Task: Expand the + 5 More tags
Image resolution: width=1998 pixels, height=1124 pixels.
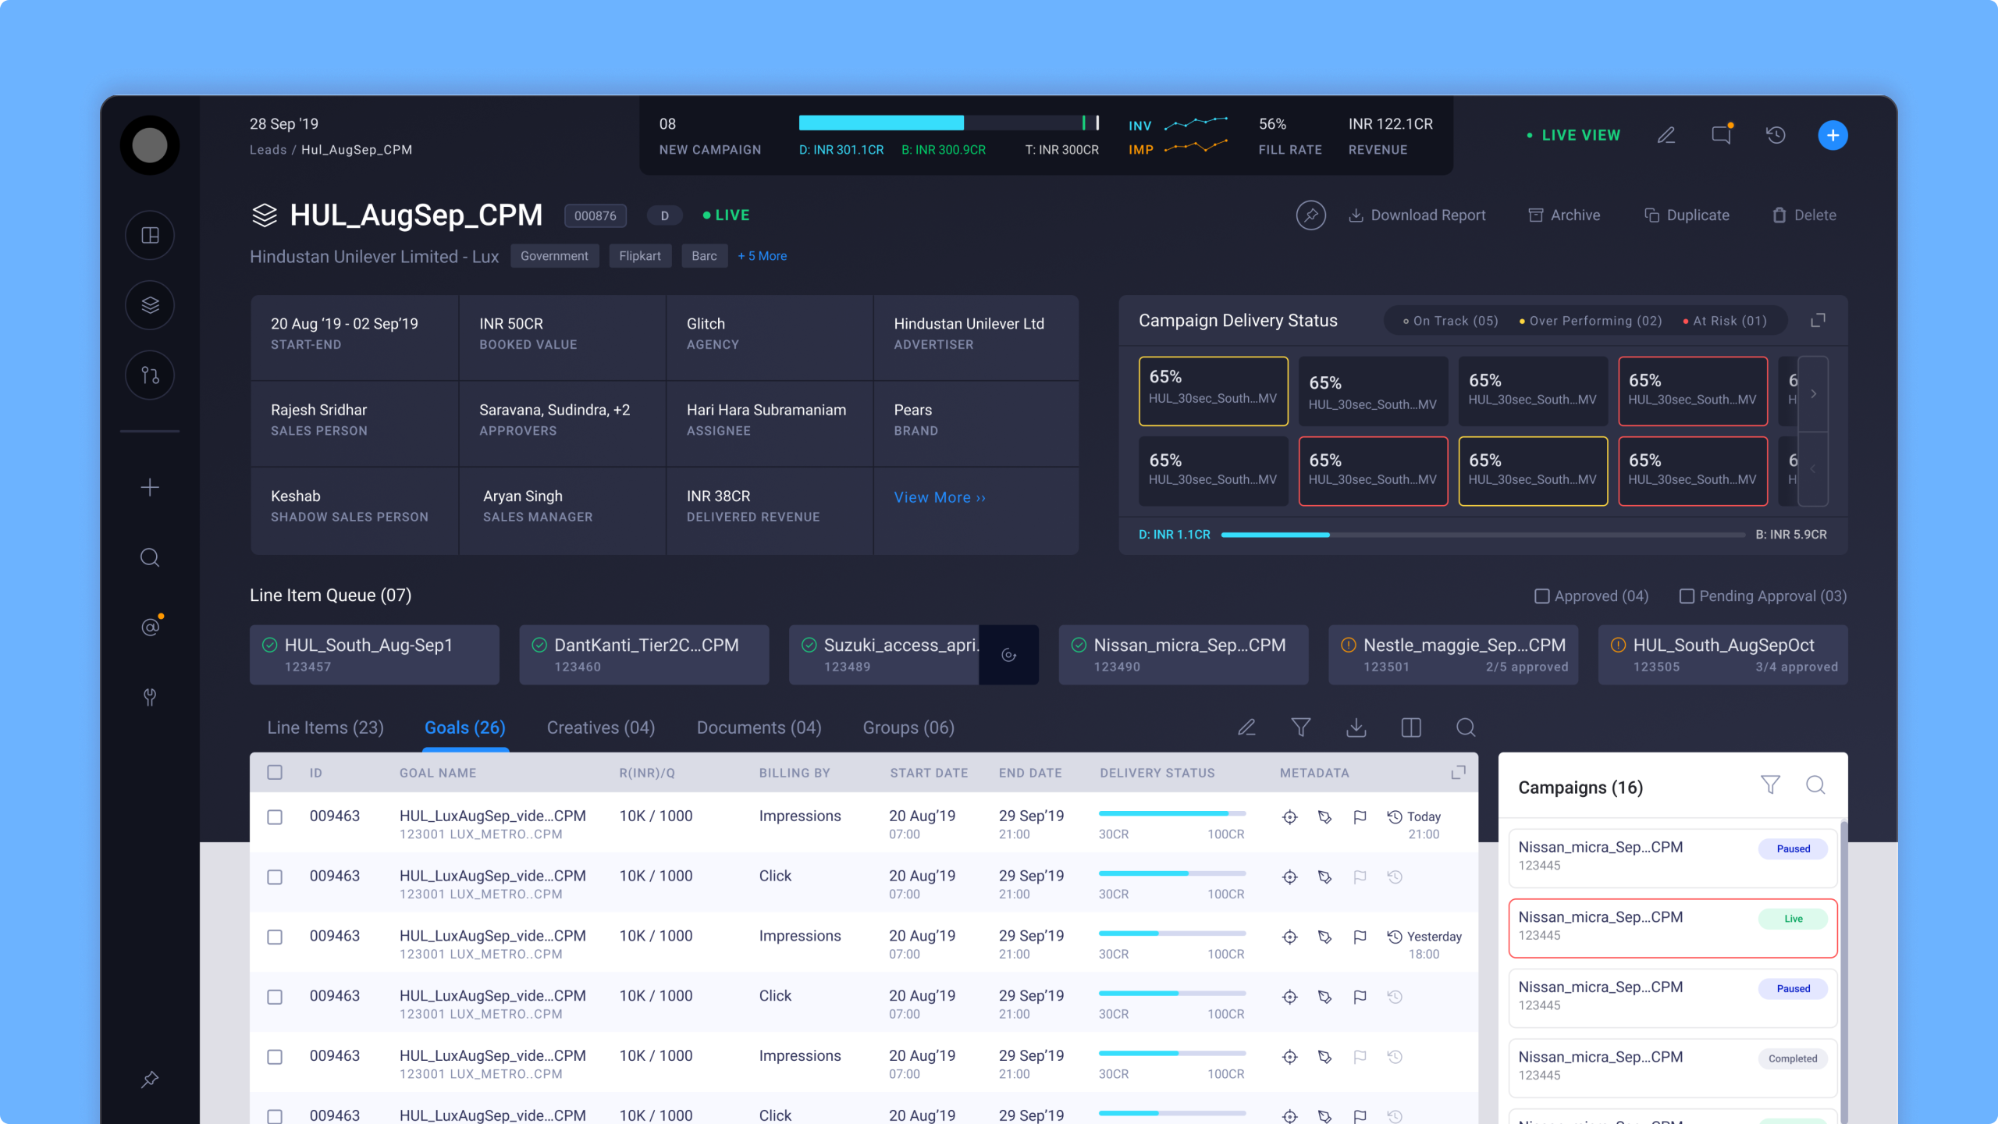Action: 762,256
